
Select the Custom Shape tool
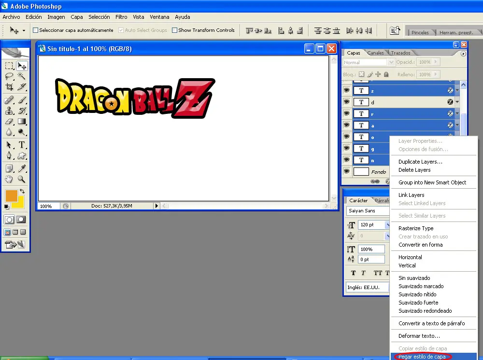point(22,156)
